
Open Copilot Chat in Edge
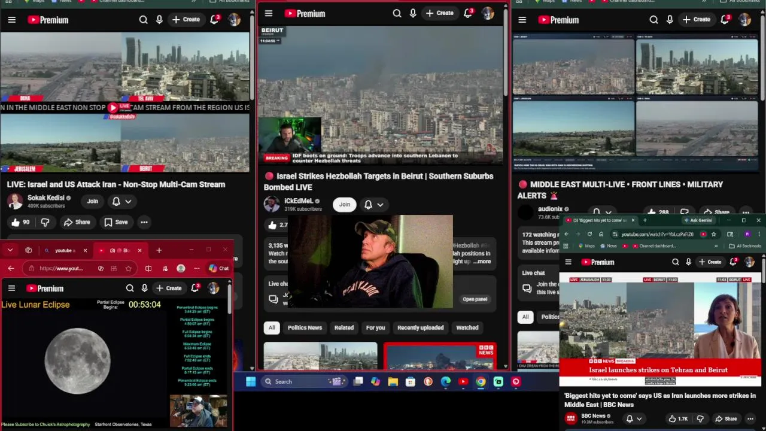[218, 269]
